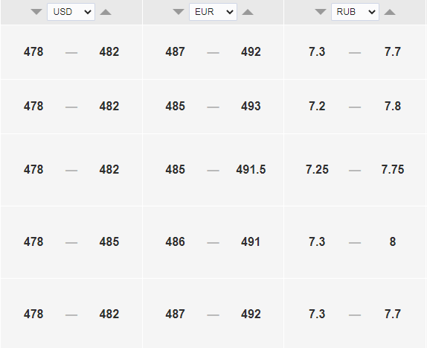Click the 7.25 RUB buy rate
427x348 pixels.
pyautogui.click(x=317, y=170)
